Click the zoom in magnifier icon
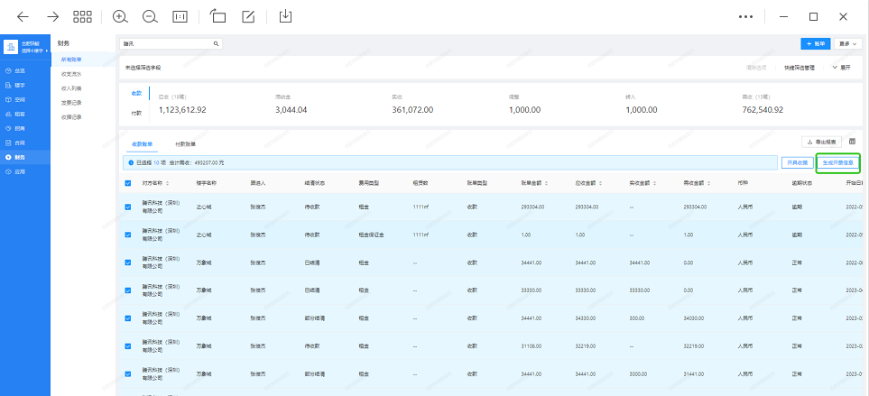The height and width of the screenshot is (396, 869). (120, 16)
